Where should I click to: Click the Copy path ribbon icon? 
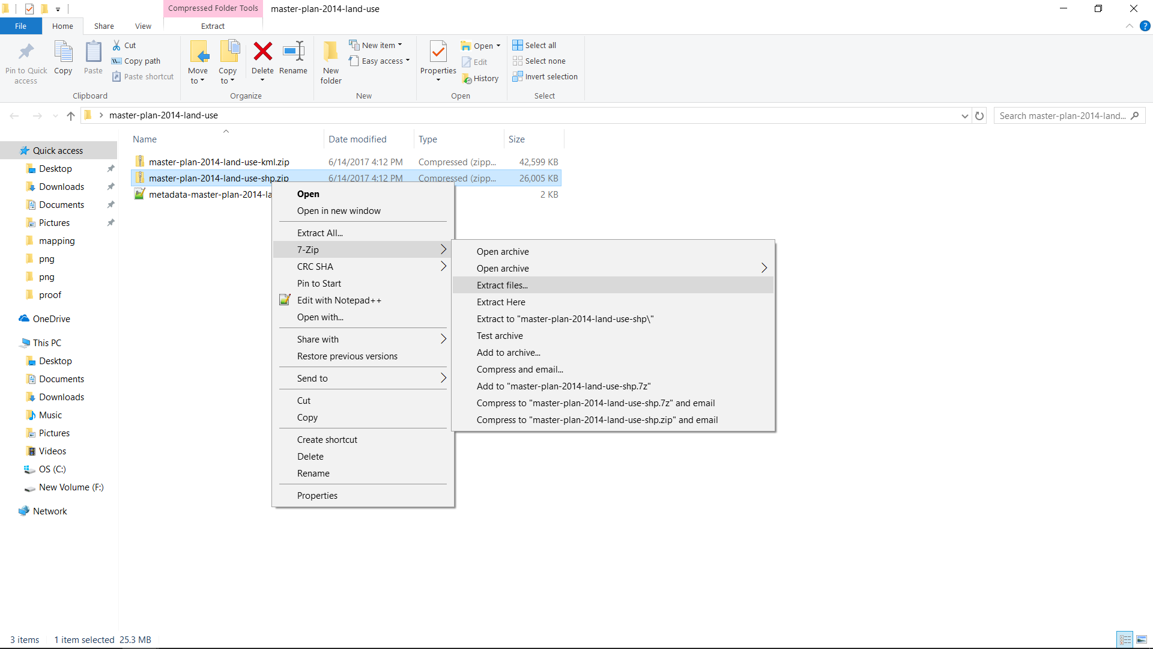117,61
